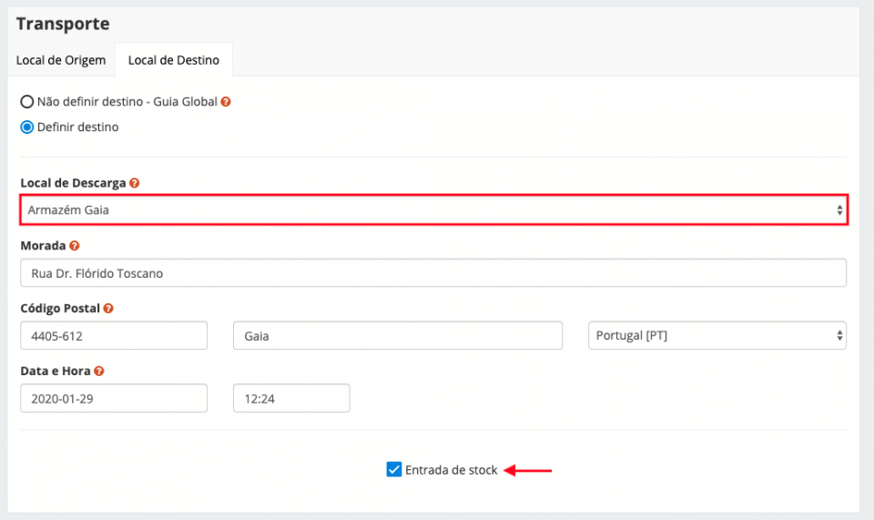Open the Portugal [PT] country dropdown
Image resolution: width=874 pixels, height=520 pixels.
(x=717, y=335)
